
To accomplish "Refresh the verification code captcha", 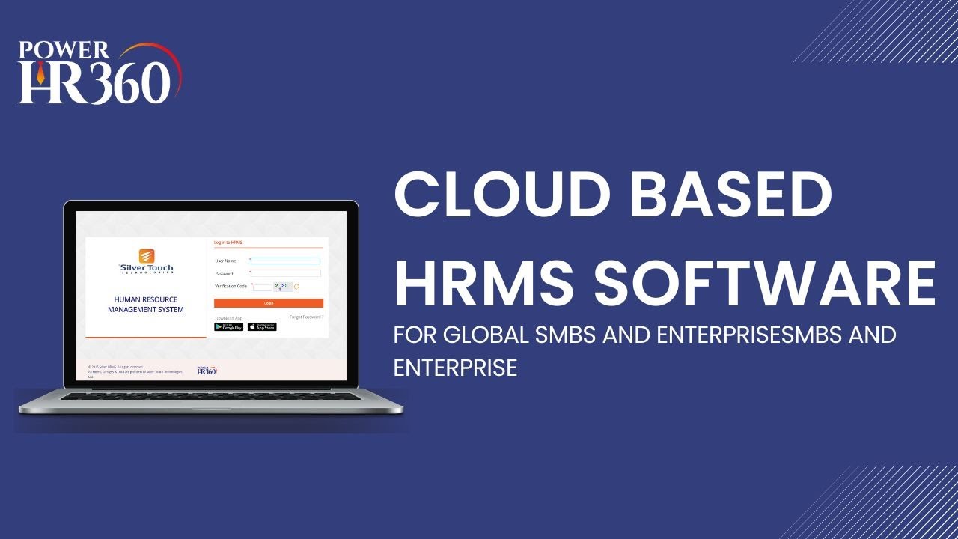I will pos(296,287).
